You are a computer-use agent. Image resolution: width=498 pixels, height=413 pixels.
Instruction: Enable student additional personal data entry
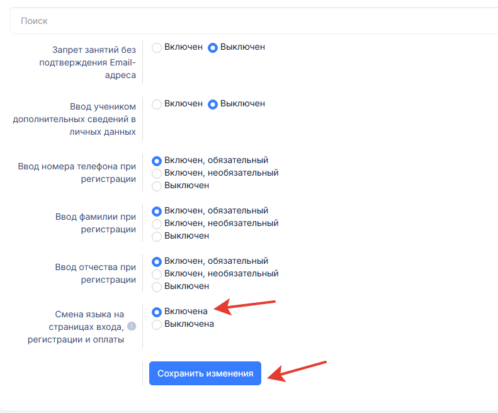(157, 104)
